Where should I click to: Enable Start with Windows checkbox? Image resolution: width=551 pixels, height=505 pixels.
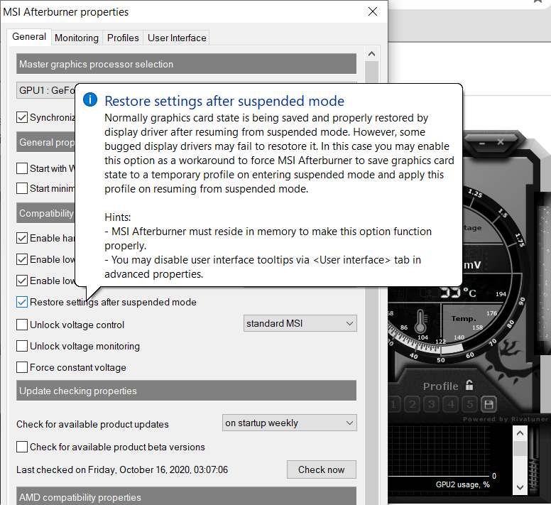tap(22, 168)
